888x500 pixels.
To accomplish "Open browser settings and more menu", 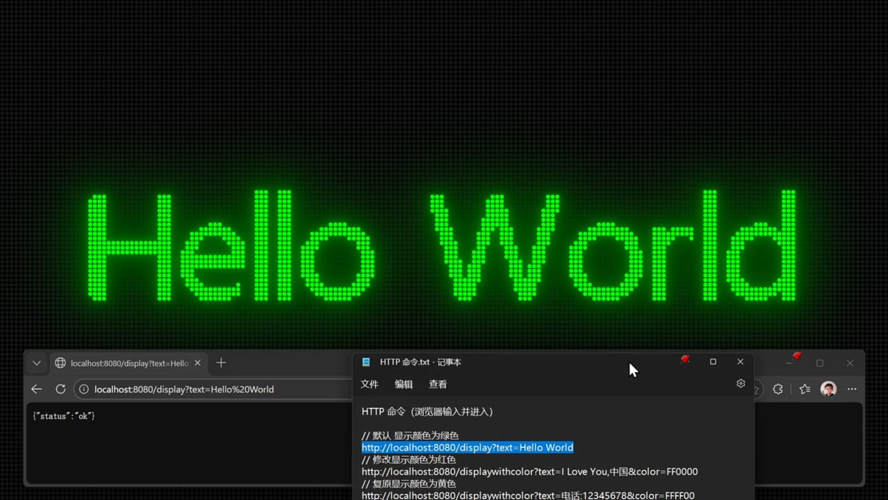I will tap(852, 389).
